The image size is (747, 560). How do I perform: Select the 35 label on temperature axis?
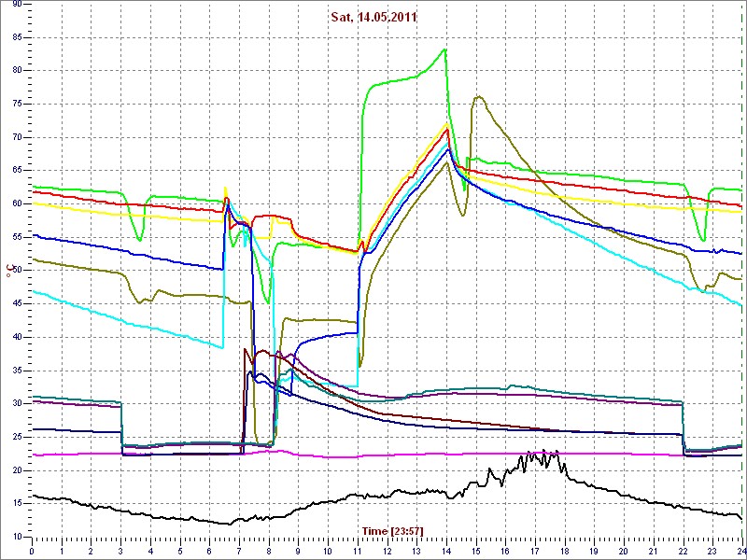tap(15, 371)
